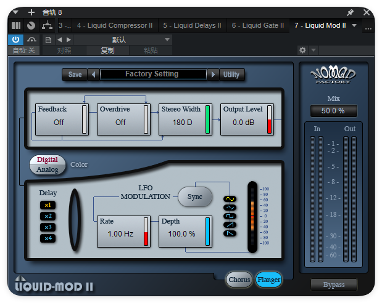
Task: Switch to the truncated tab 3
Action: (65, 25)
